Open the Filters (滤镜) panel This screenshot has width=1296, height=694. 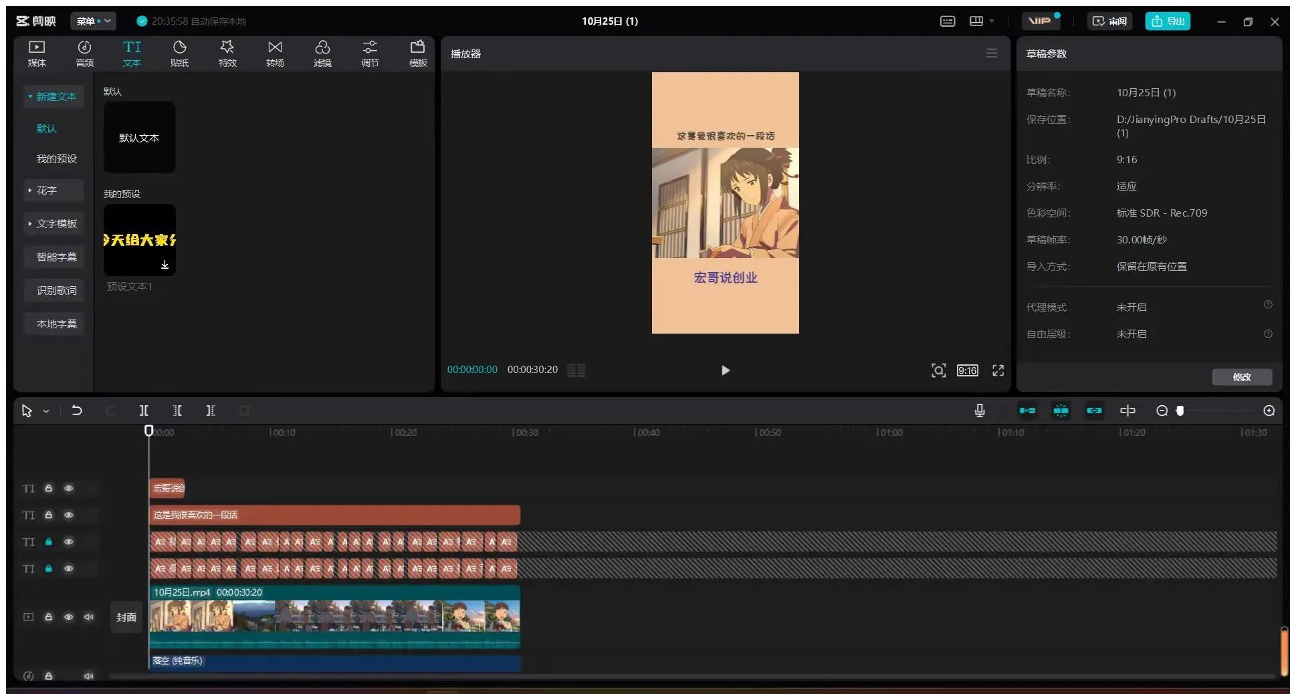(322, 53)
